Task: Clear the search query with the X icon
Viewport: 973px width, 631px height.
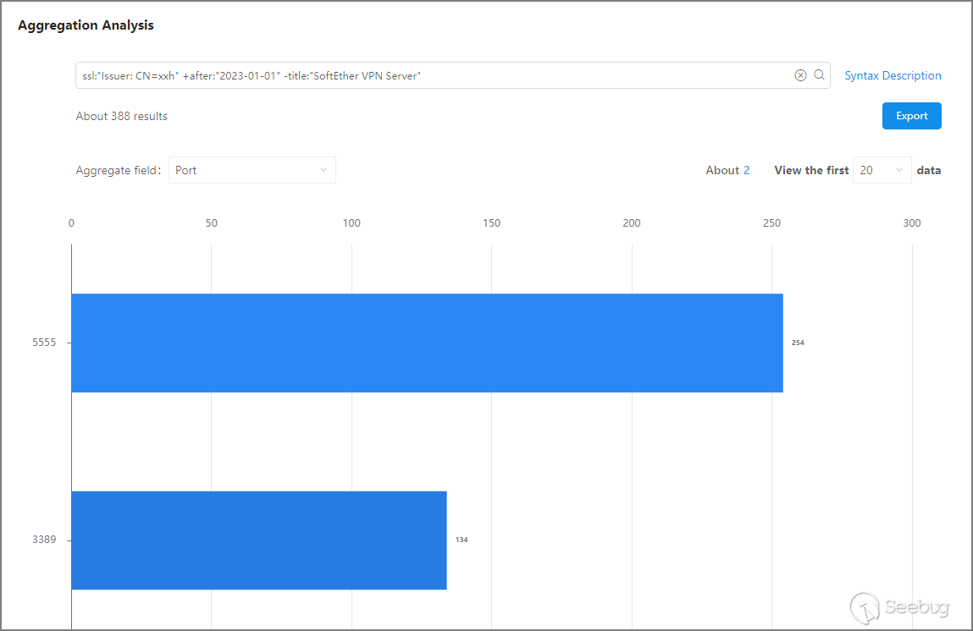Action: [800, 75]
